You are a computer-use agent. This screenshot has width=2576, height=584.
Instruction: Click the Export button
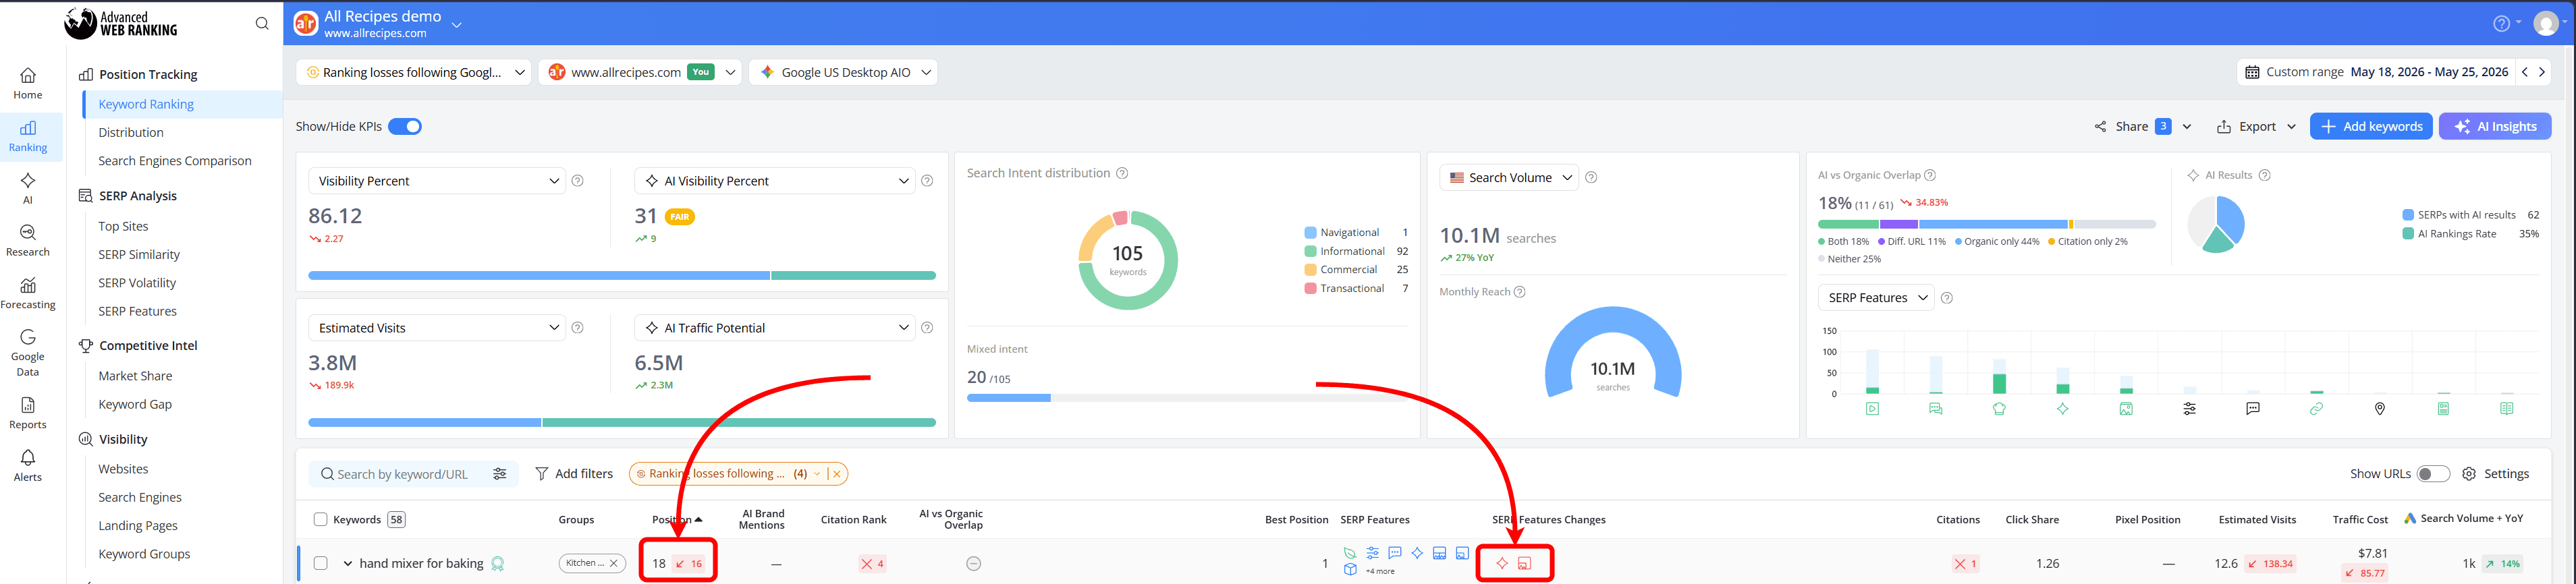point(2246,127)
